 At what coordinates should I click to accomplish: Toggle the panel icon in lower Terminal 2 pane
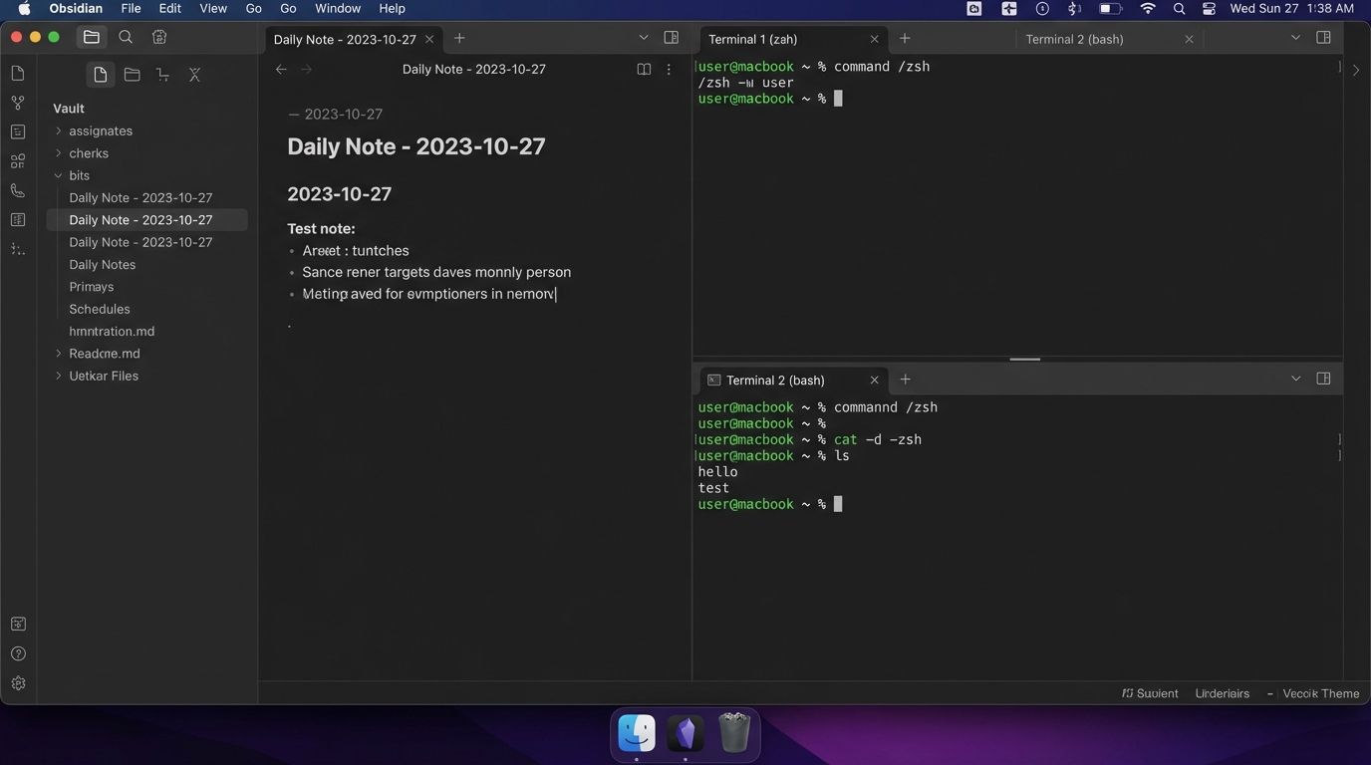click(x=1323, y=379)
